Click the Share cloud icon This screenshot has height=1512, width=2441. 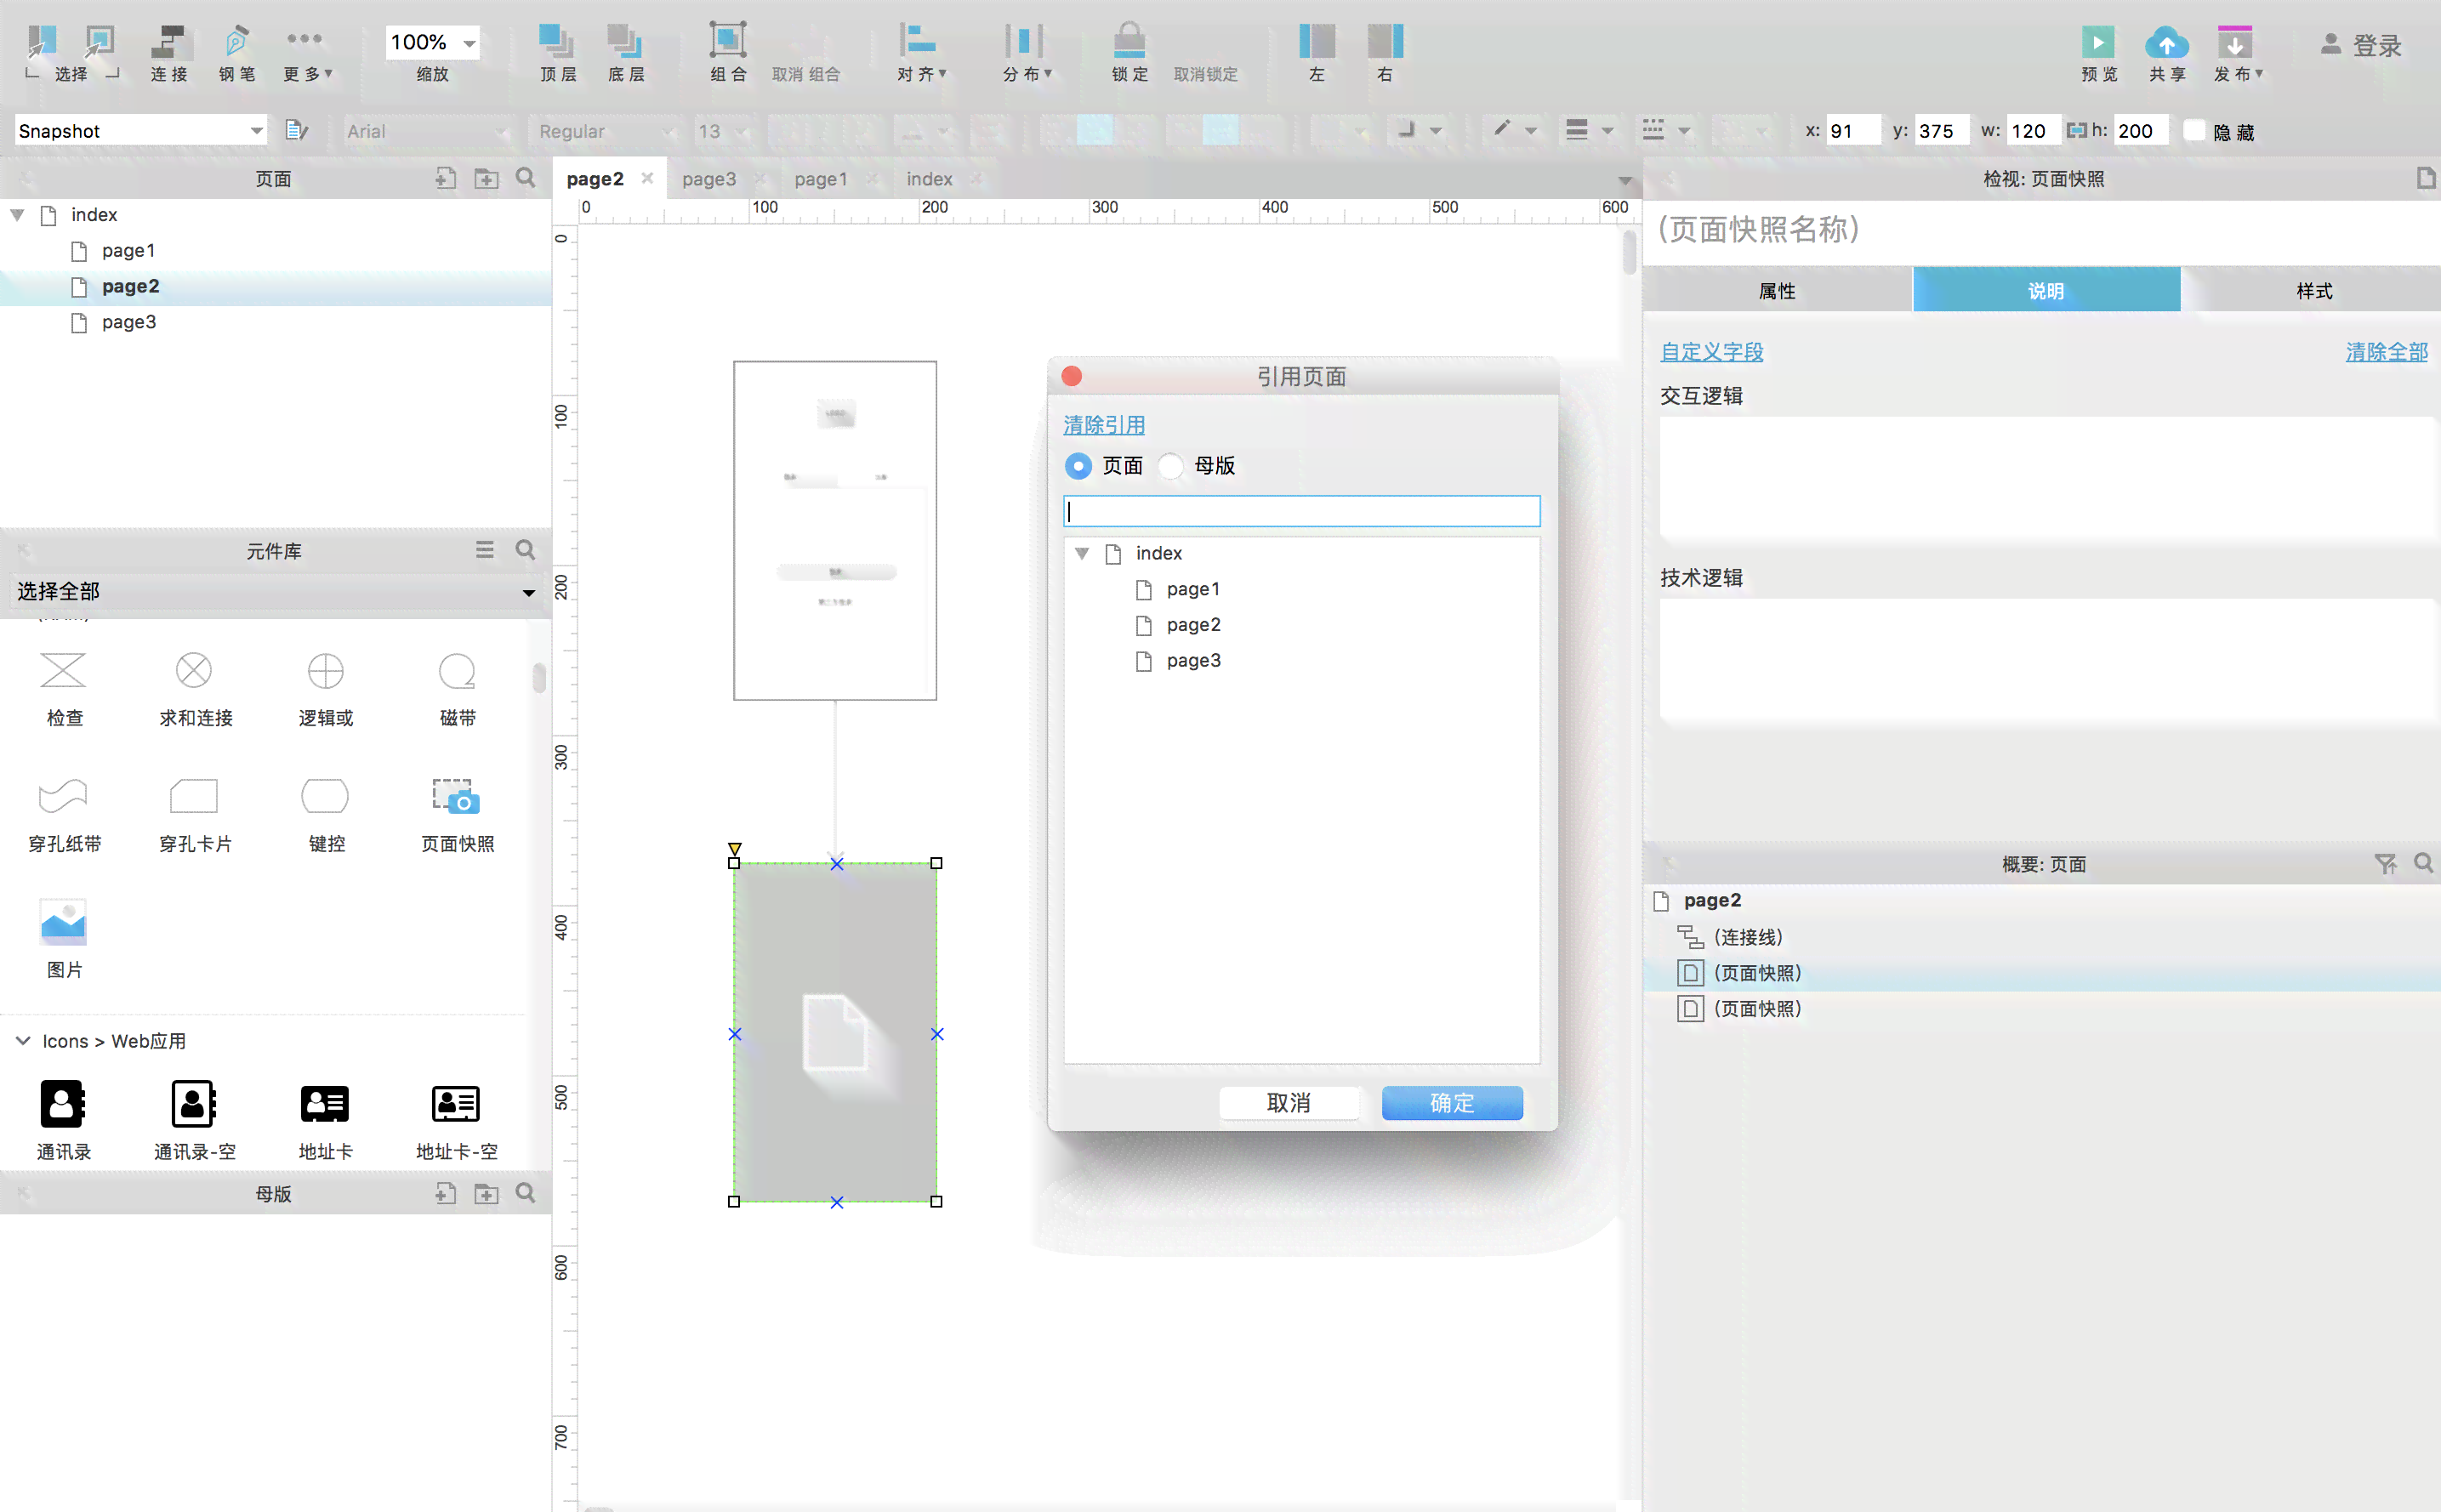[x=2166, y=44]
